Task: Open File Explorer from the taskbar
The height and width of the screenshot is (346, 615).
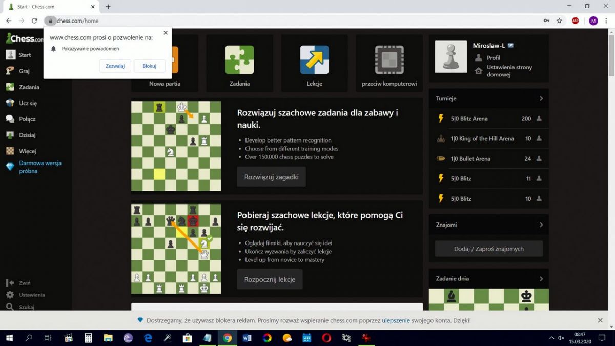Action: [x=108, y=338]
